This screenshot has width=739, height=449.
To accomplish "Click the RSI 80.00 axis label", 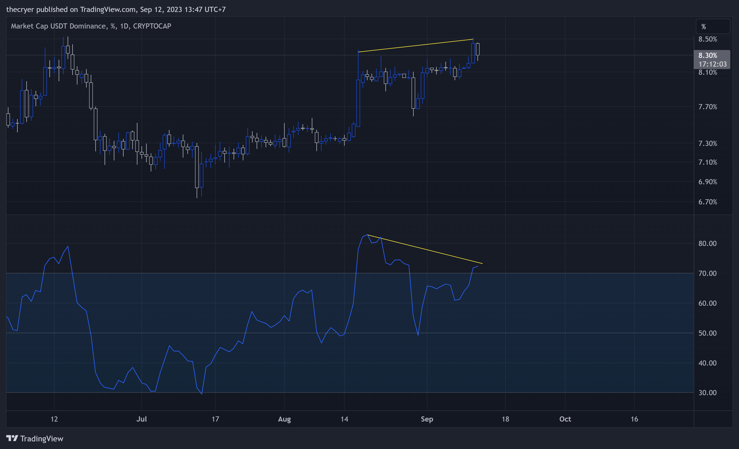I will [707, 244].
